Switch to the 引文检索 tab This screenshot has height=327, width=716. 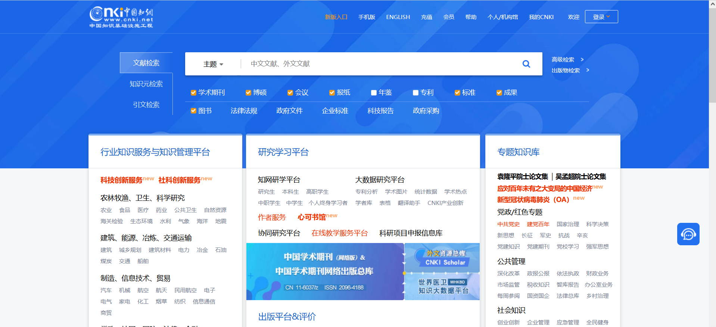146,105
